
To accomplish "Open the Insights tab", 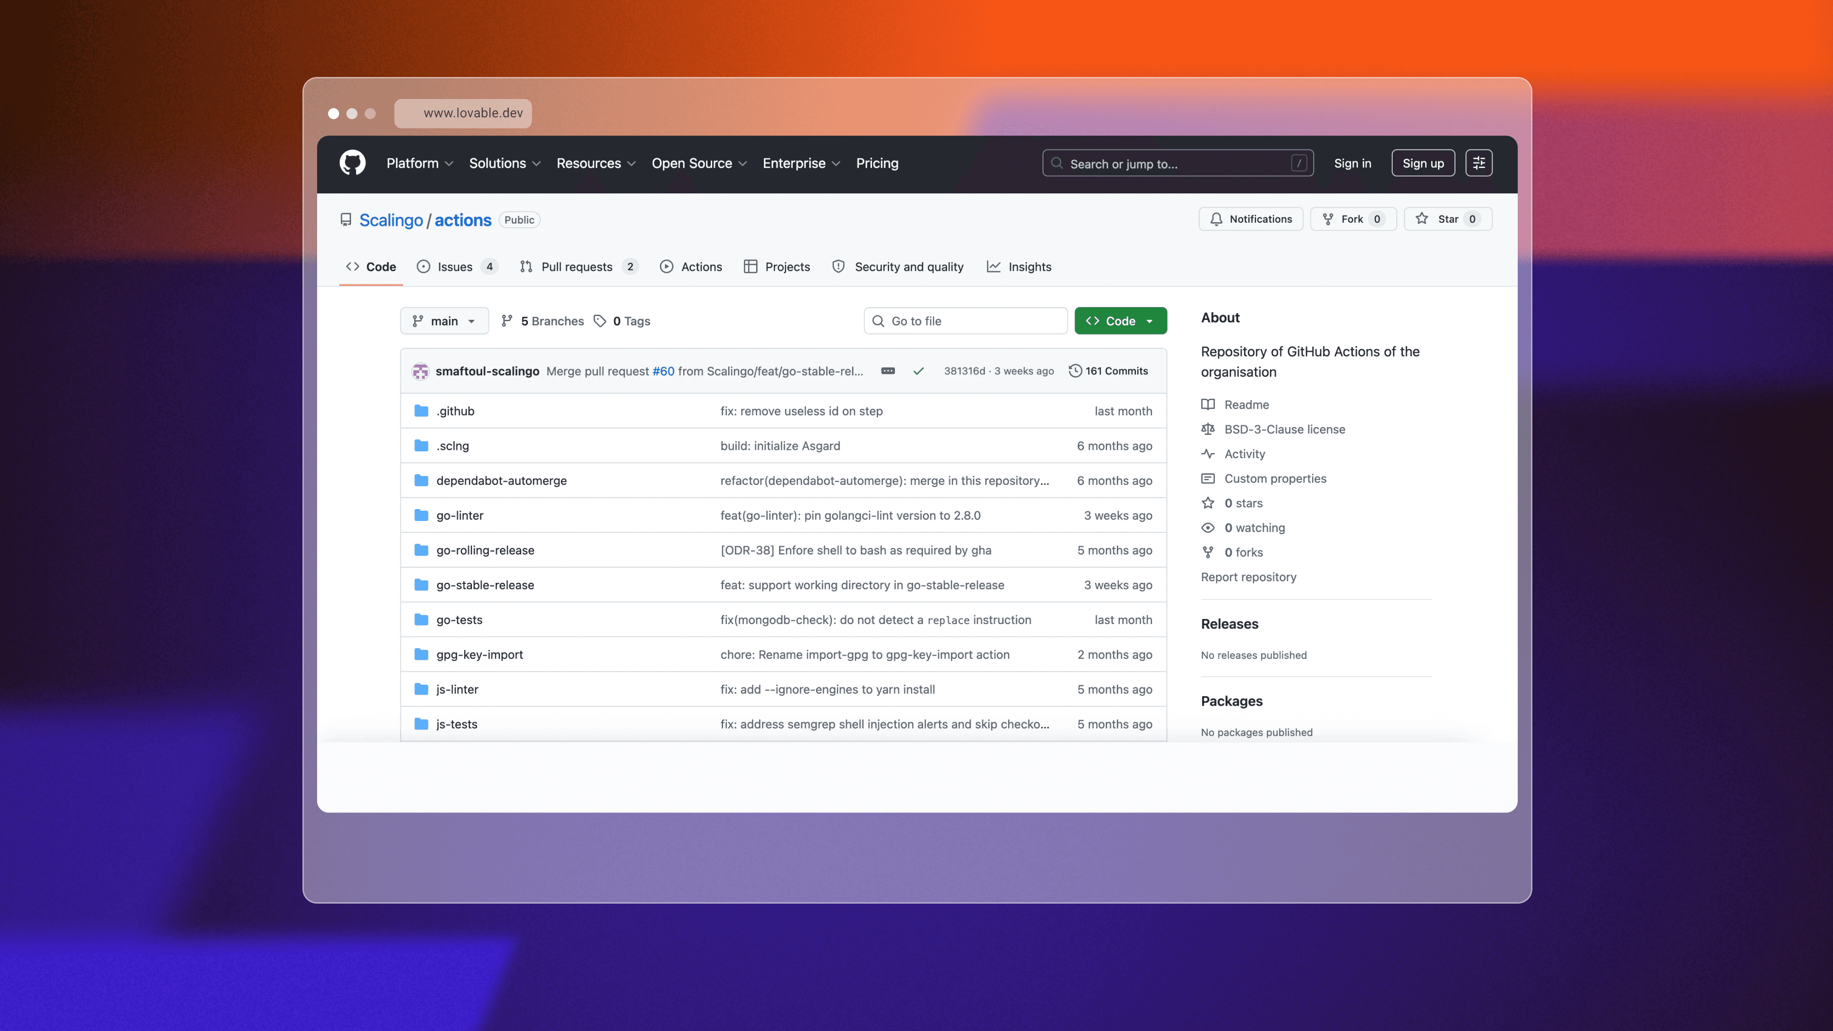I will click(x=1019, y=267).
